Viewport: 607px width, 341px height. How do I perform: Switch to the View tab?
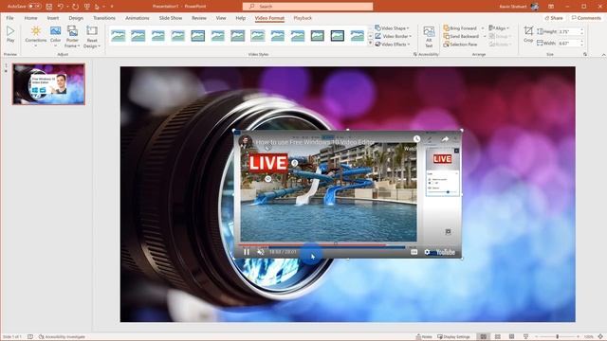coord(221,18)
